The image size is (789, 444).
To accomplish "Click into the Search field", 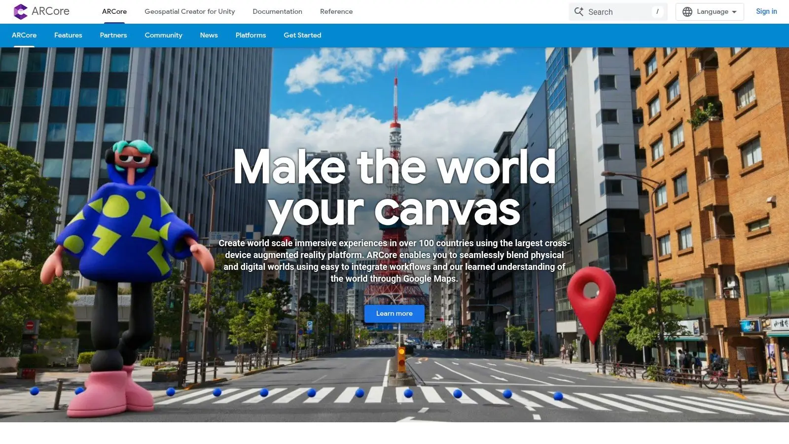I will 618,11.
